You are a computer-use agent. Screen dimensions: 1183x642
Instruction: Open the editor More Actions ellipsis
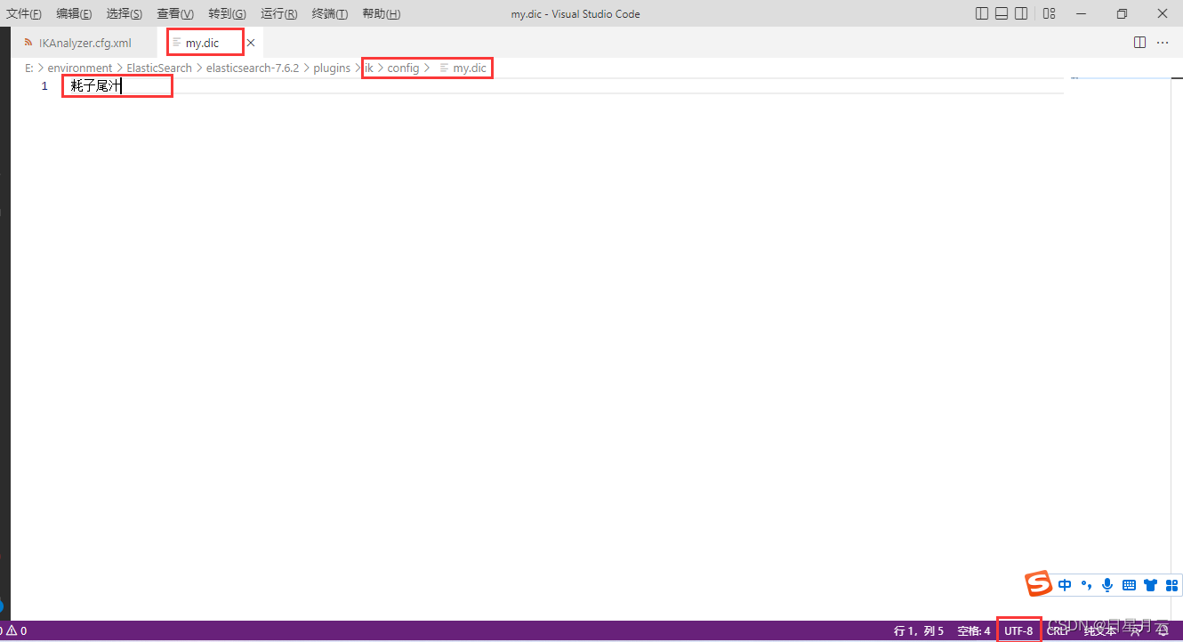point(1163,43)
